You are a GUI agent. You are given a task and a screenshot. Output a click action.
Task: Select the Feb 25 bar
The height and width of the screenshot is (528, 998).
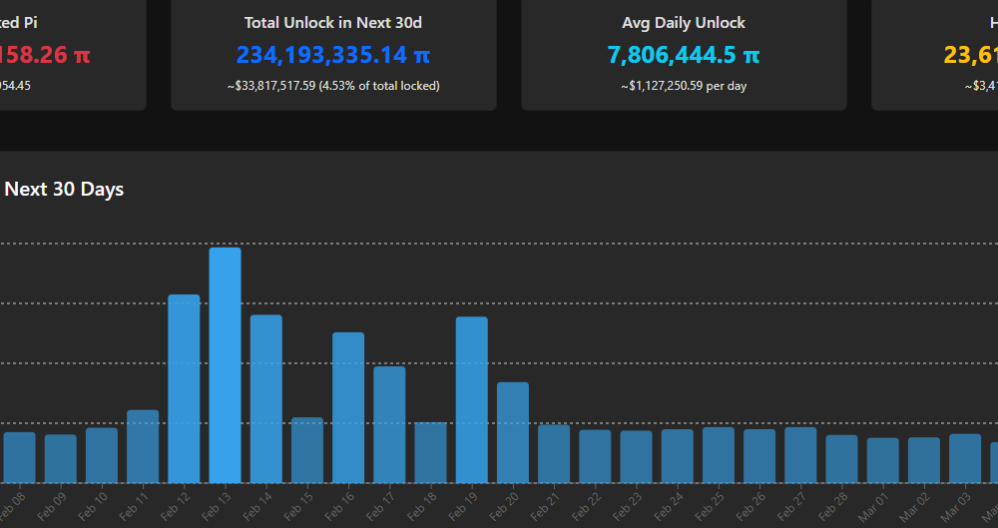point(719,455)
